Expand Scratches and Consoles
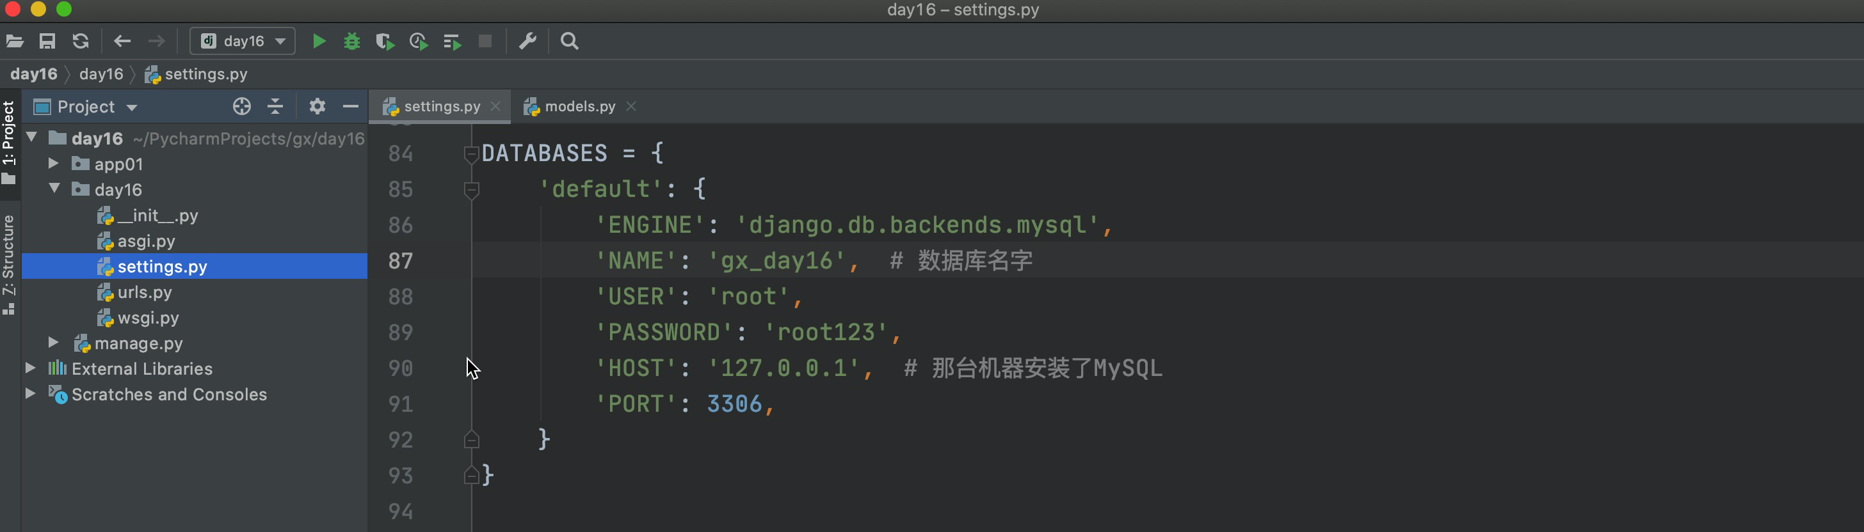Image resolution: width=1864 pixels, height=532 pixels. [30, 393]
